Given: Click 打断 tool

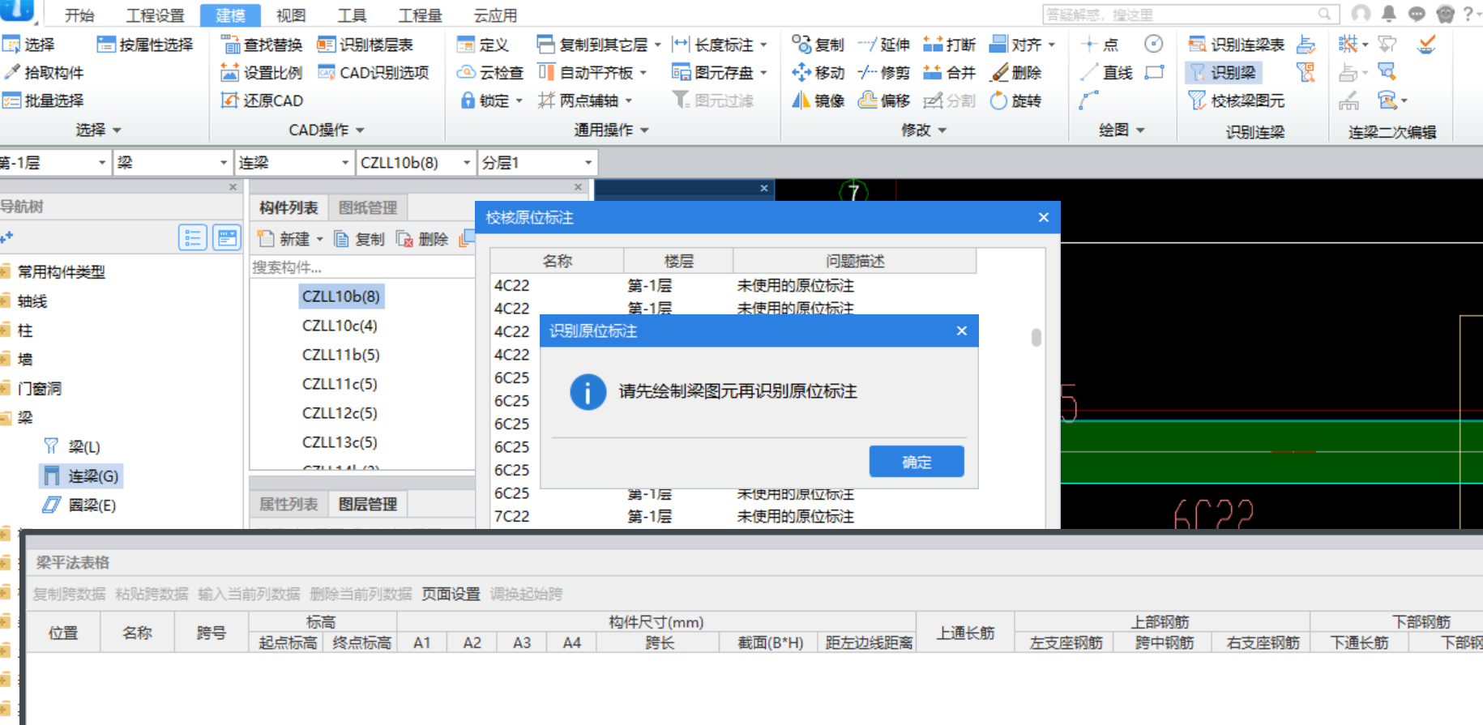Looking at the screenshot, I should (x=950, y=45).
